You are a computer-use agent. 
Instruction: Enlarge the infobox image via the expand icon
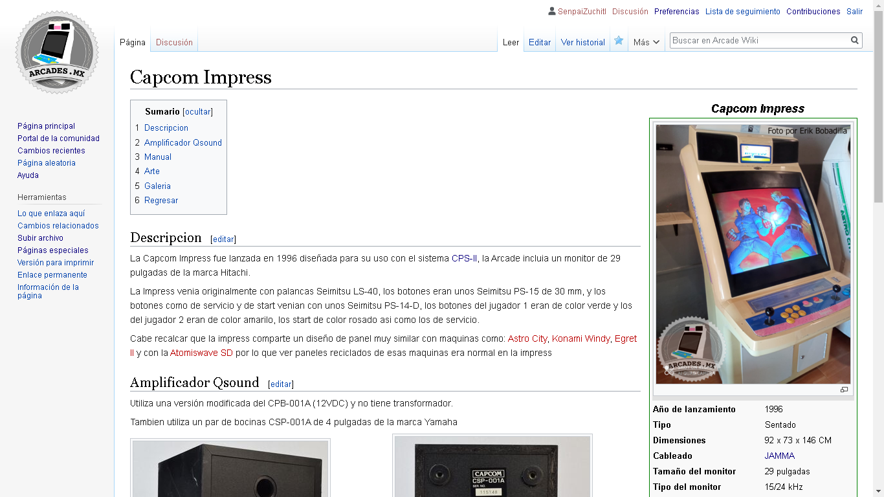pos(844,390)
